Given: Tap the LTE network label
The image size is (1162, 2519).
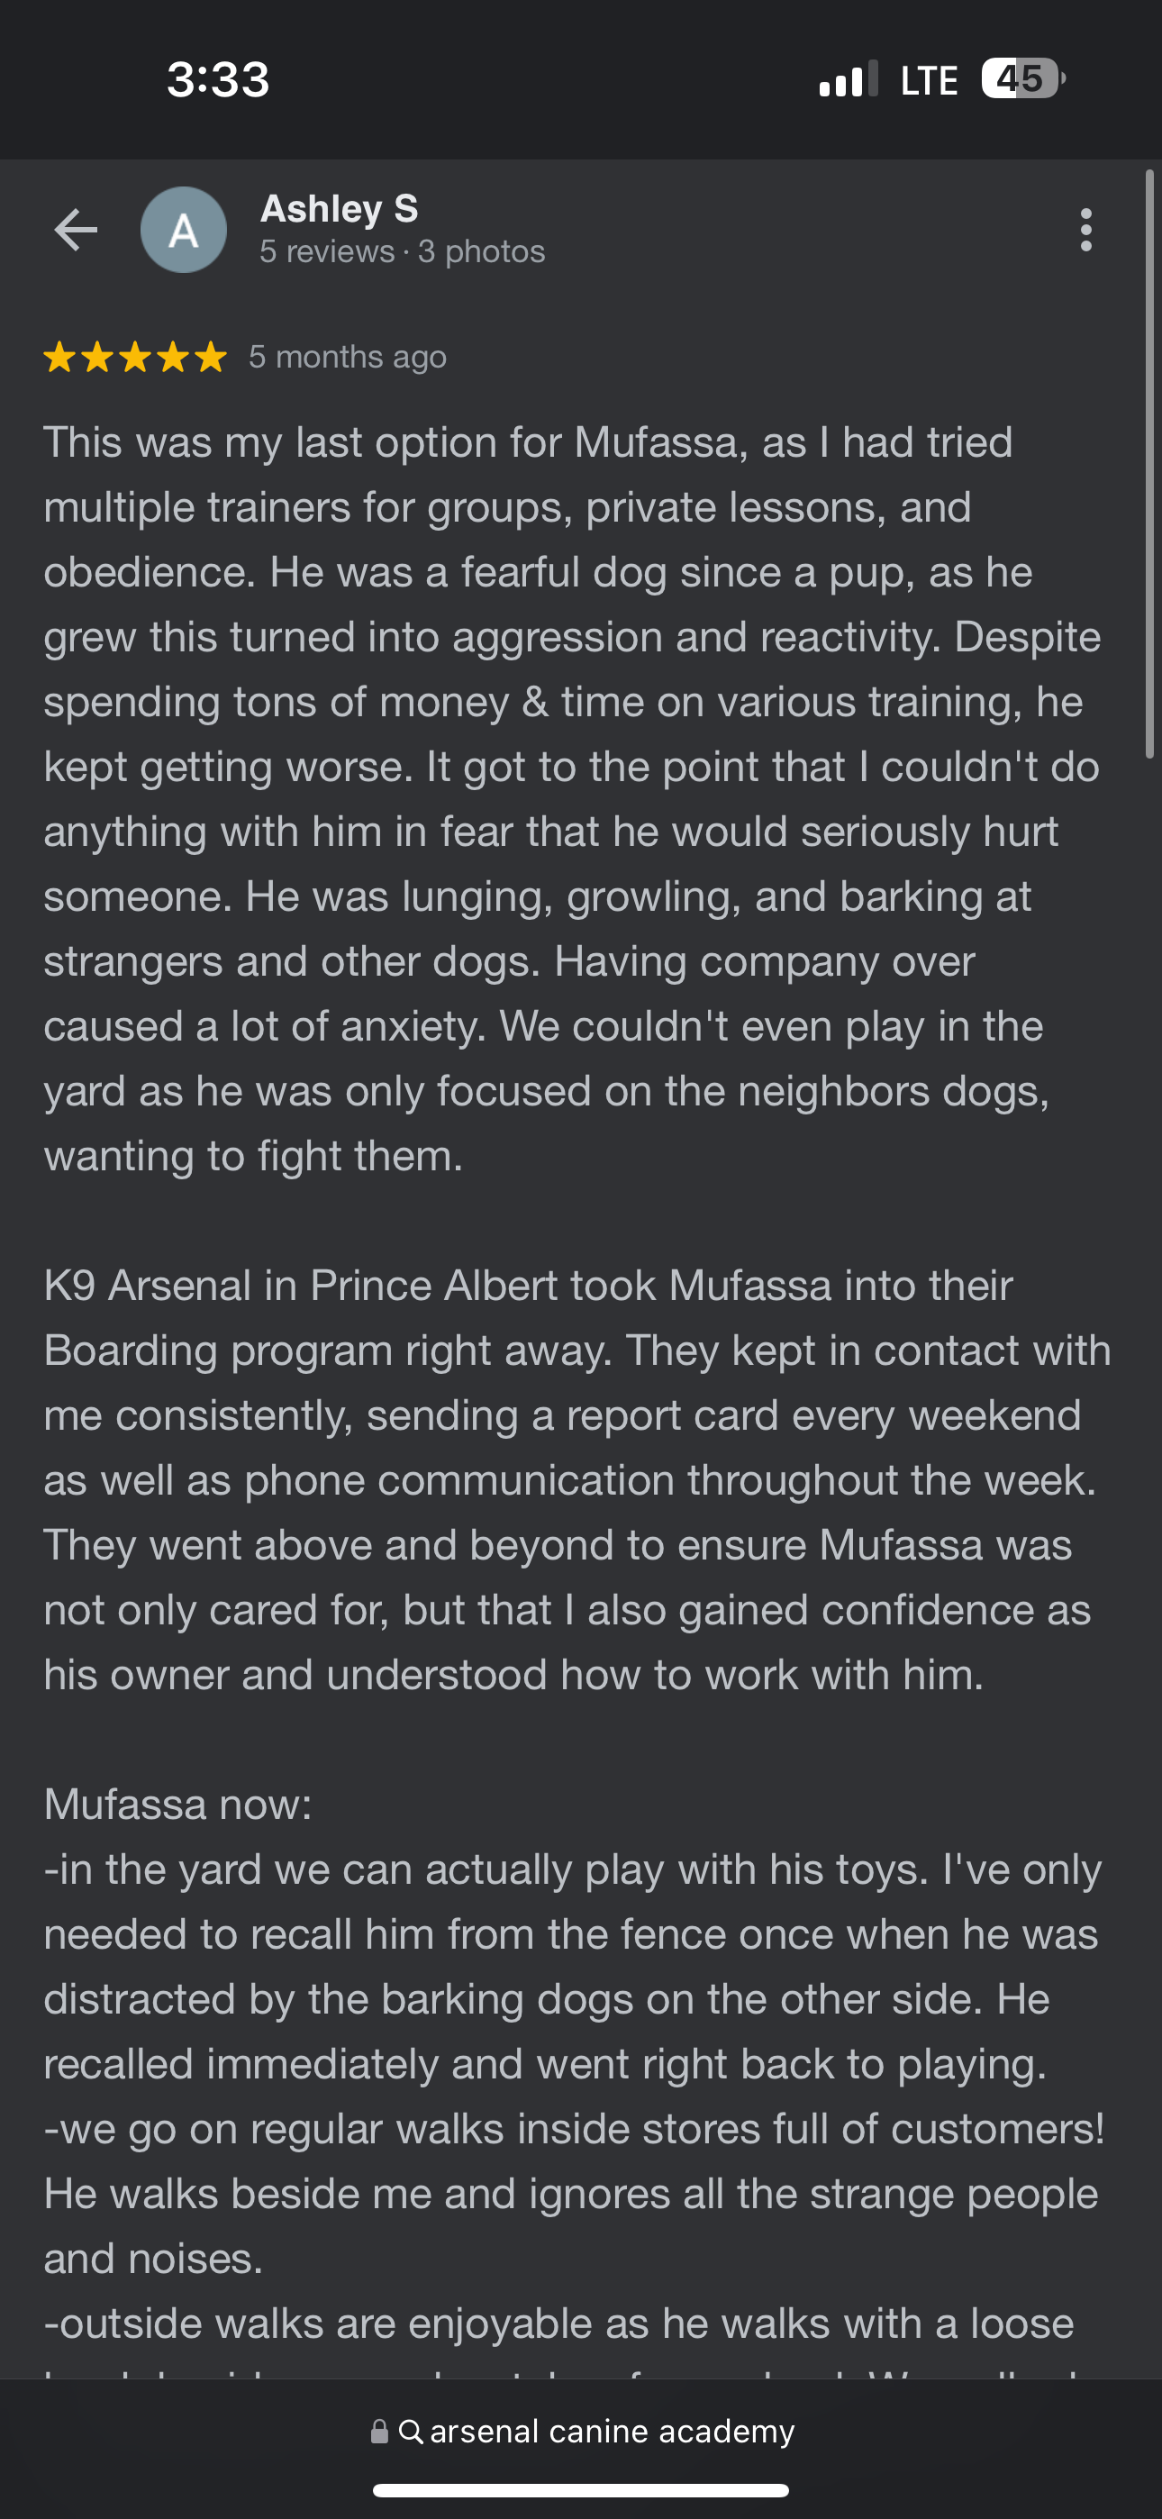Looking at the screenshot, I should (928, 80).
